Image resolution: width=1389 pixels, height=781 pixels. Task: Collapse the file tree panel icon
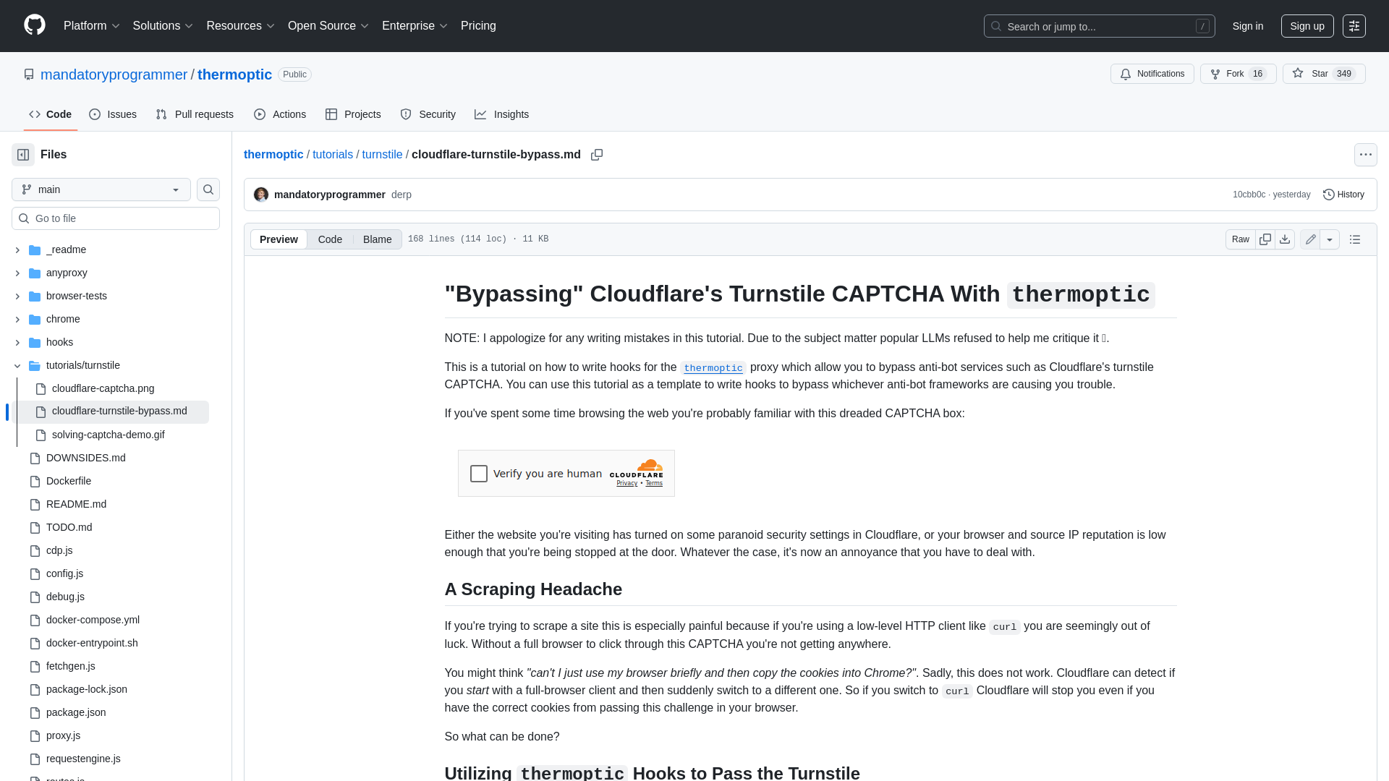click(x=23, y=155)
